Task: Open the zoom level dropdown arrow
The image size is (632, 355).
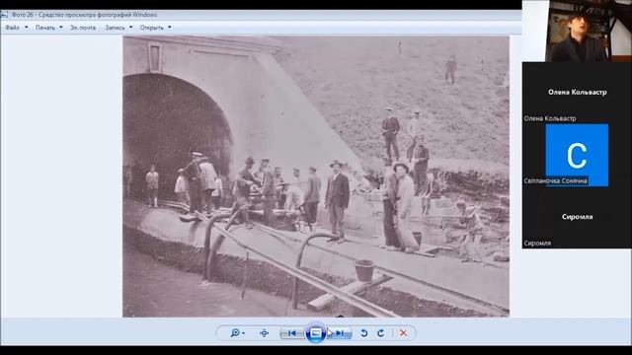Action: 244,333
